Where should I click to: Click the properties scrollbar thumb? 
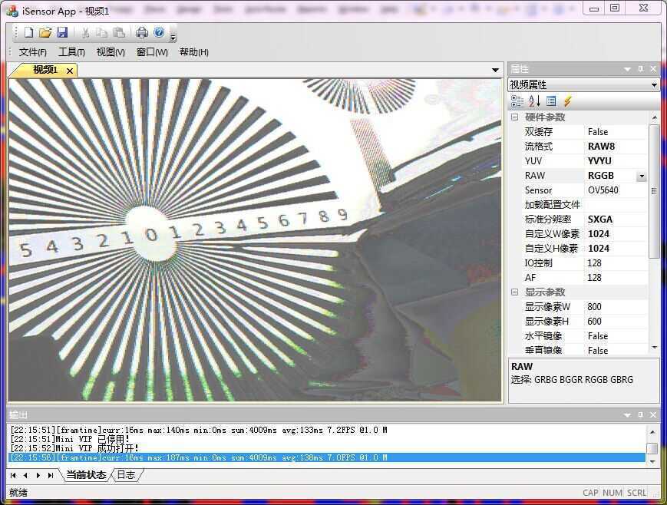654,190
